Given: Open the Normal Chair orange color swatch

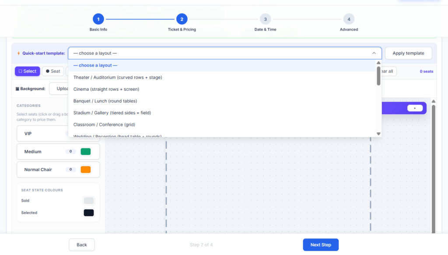Looking at the screenshot, I should coord(86,170).
